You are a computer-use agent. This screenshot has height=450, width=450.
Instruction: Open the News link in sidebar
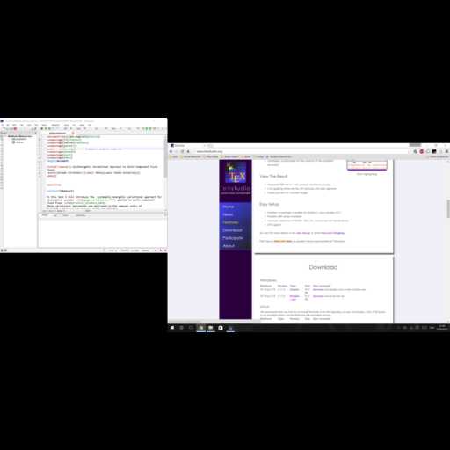tap(228, 214)
